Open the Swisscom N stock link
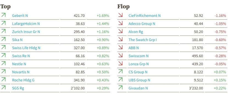 tap(138, 56)
